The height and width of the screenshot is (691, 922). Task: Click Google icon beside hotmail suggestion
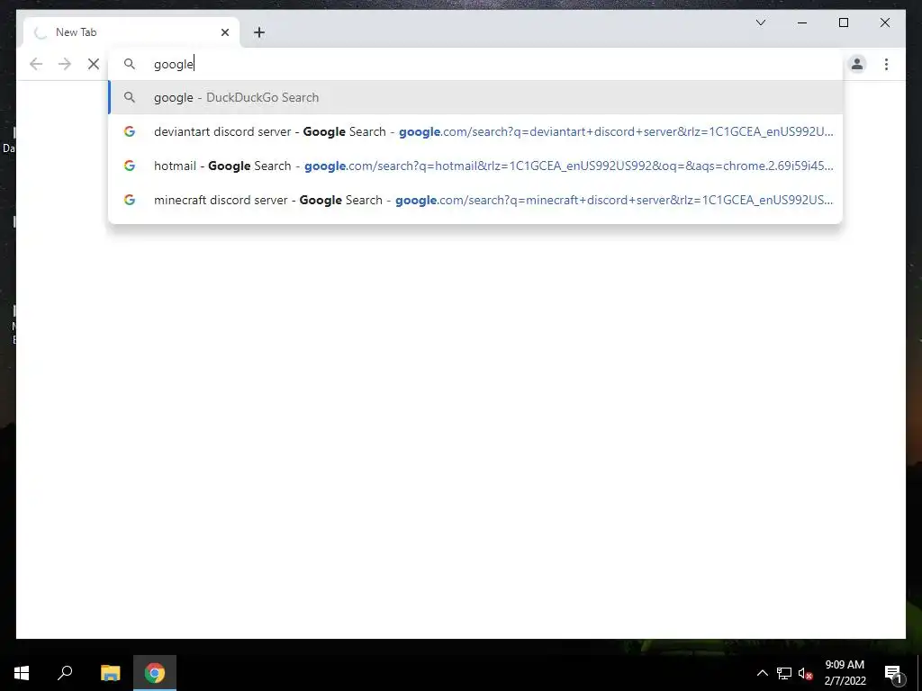point(130,166)
